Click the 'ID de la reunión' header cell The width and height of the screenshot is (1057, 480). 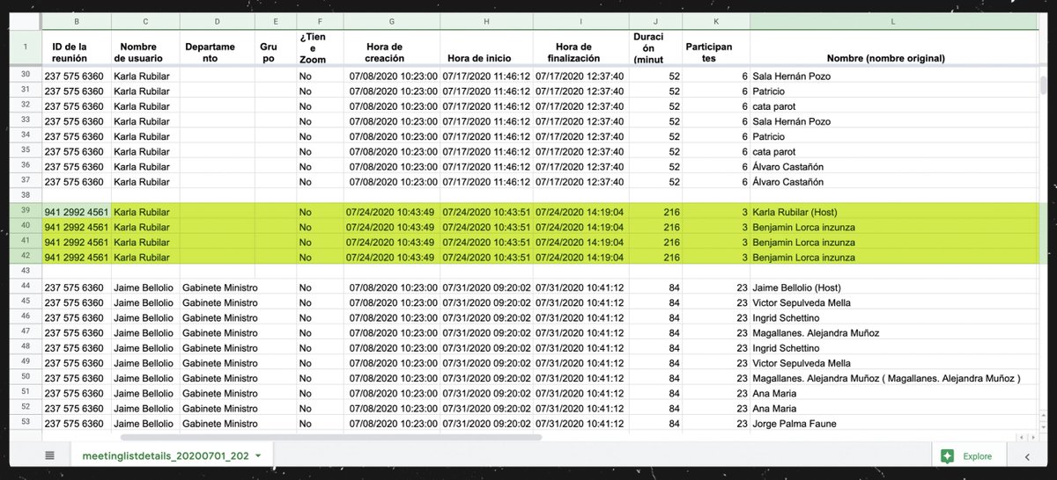pyautogui.click(x=77, y=47)
